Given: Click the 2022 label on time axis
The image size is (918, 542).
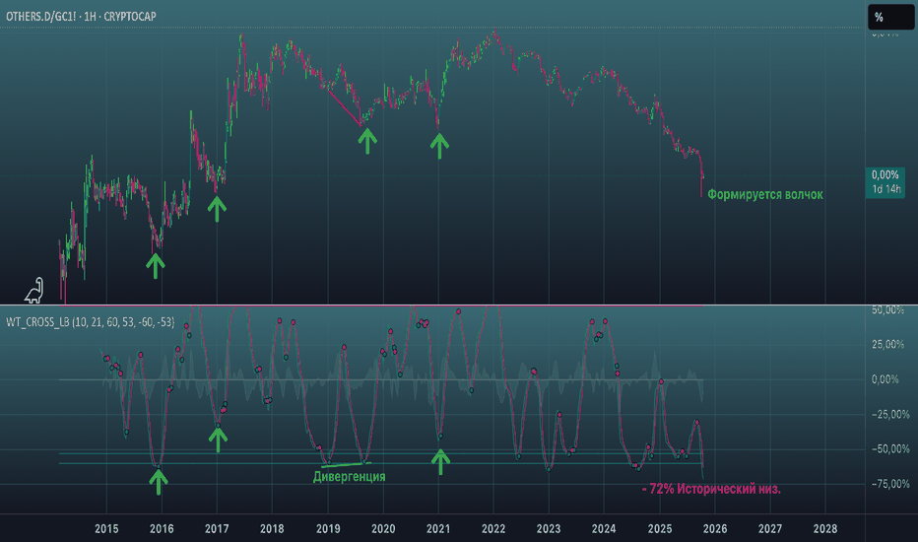Looking at the screenshot, I should point(492,529).
